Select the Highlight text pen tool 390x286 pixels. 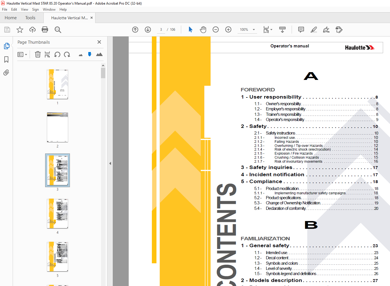point(314,30)
